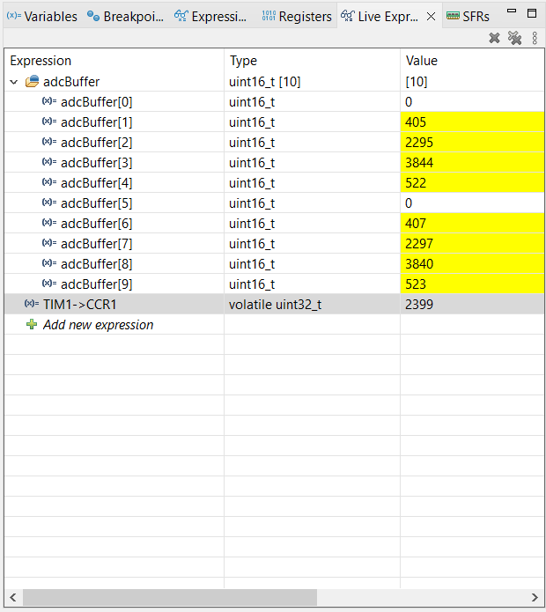Collapse the adcBuffer array node
The height and width of the screenshot is (612, 546).
14,82
